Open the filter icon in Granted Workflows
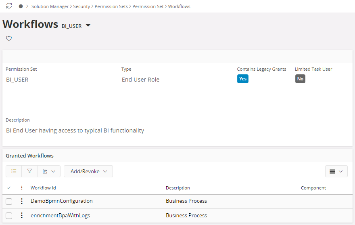The width and height of the screenshot is (355, 225). click(29, 171)
